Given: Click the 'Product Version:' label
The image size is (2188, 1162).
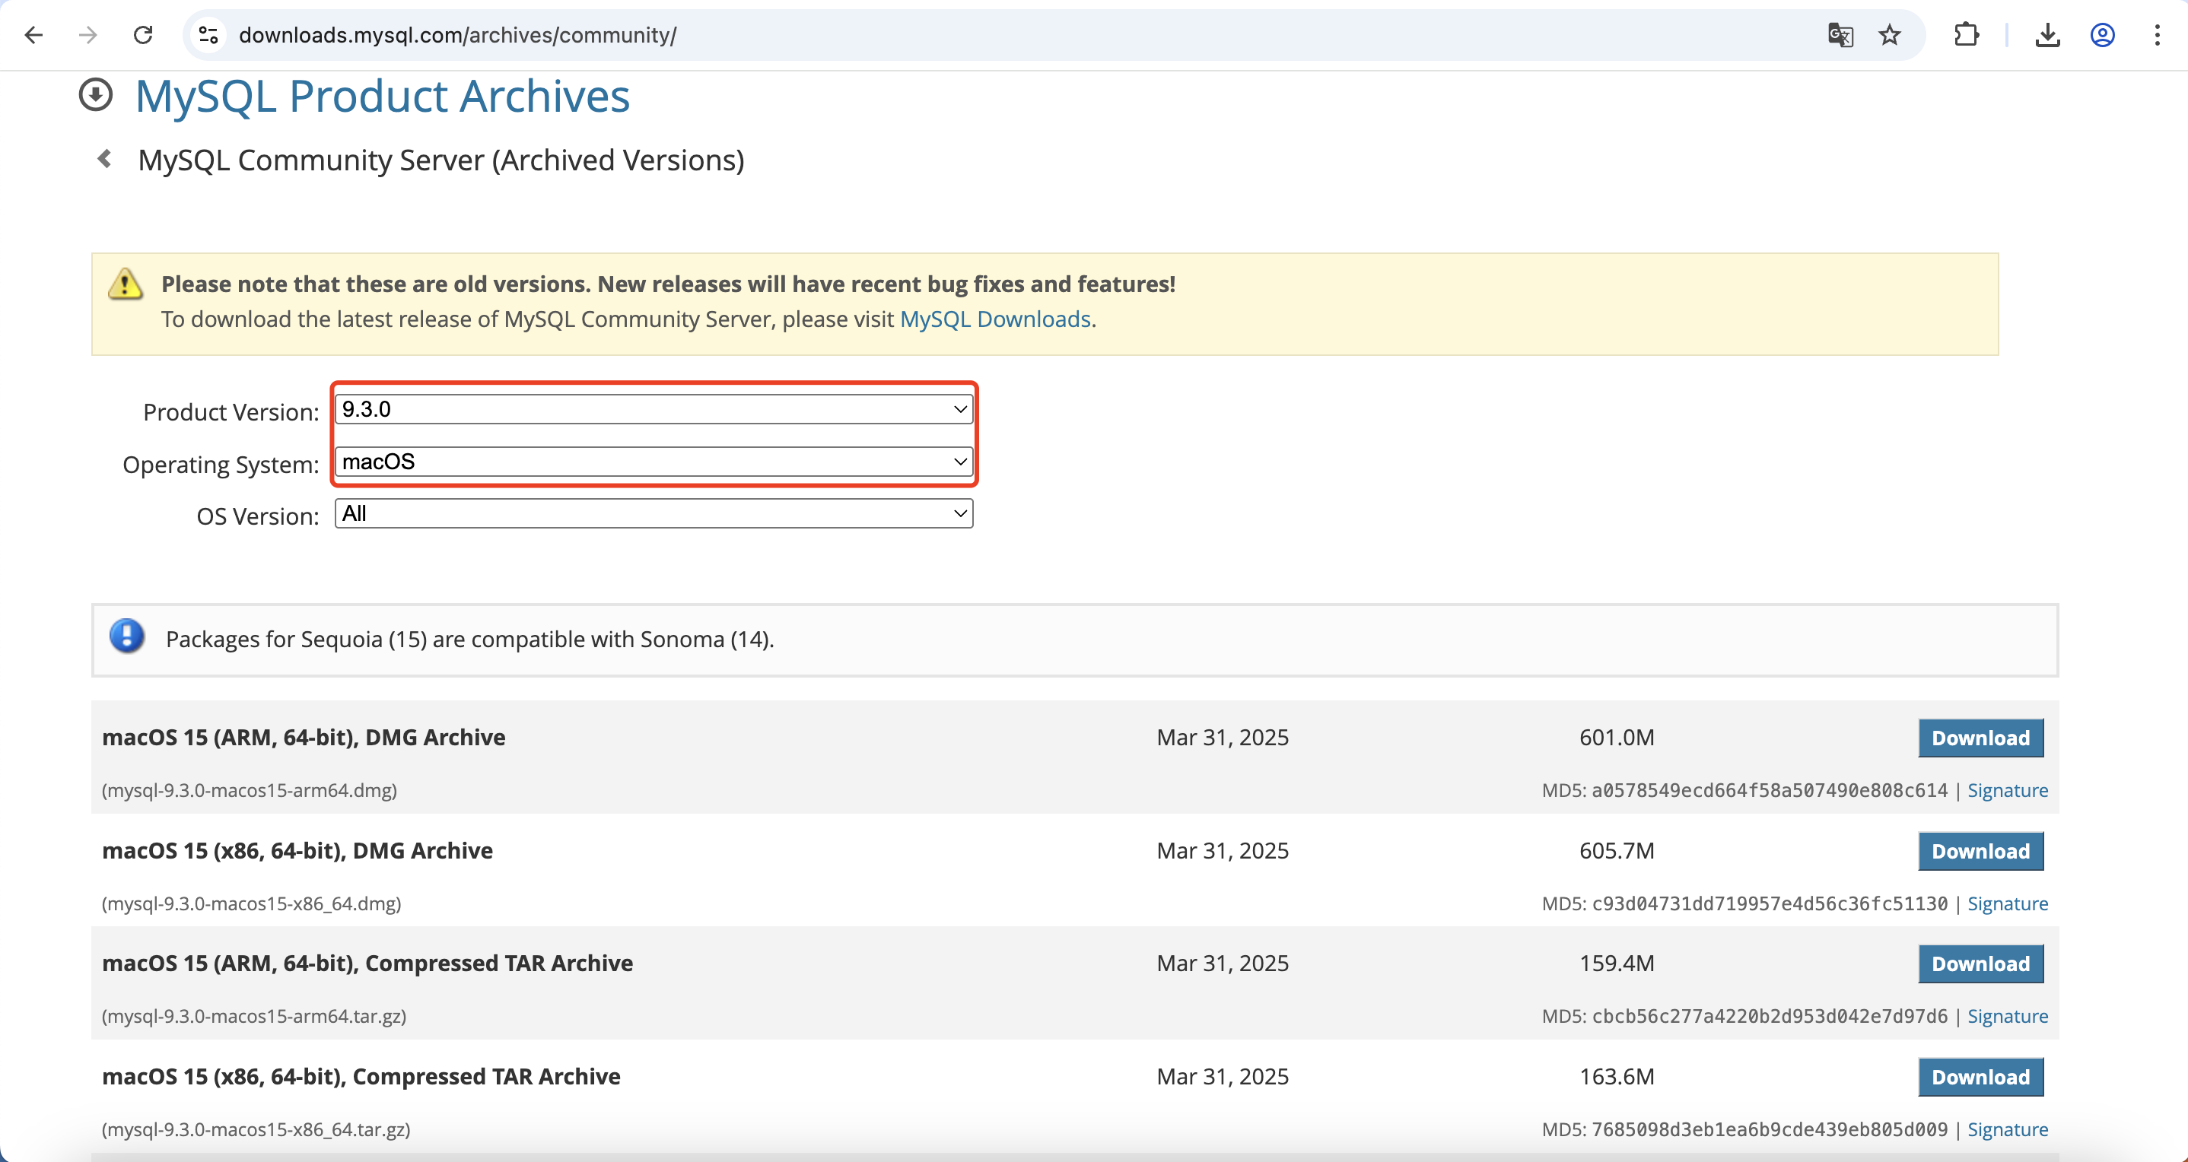Looking at the screenshot, I should pos(231,411).
